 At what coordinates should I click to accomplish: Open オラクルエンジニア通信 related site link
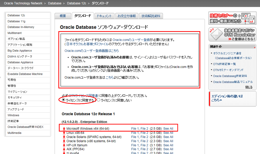(227, 53)
